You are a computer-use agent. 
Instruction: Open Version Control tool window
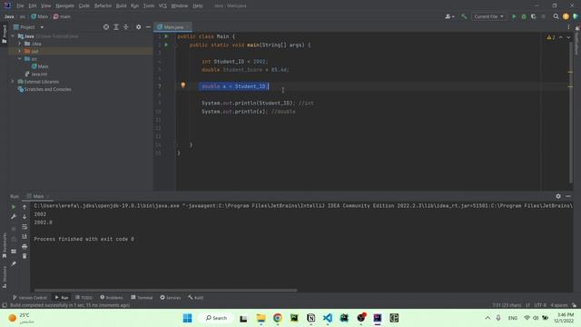tap(30, 297)
